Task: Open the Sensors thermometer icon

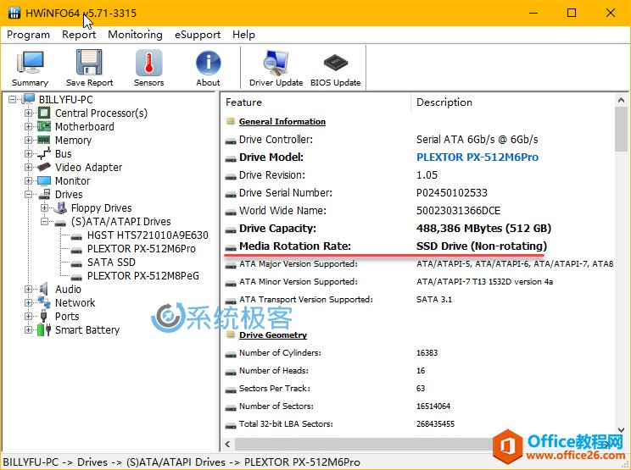Action: [149, 63]
